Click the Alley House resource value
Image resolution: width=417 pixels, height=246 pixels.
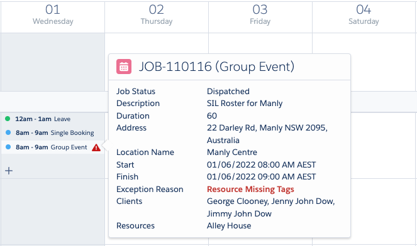pos(229,225)
